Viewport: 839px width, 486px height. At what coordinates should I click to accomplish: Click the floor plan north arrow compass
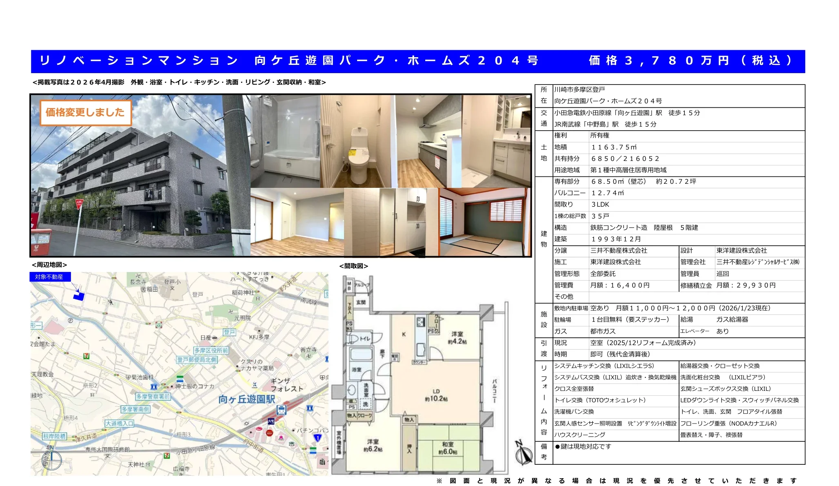point(523,453)
